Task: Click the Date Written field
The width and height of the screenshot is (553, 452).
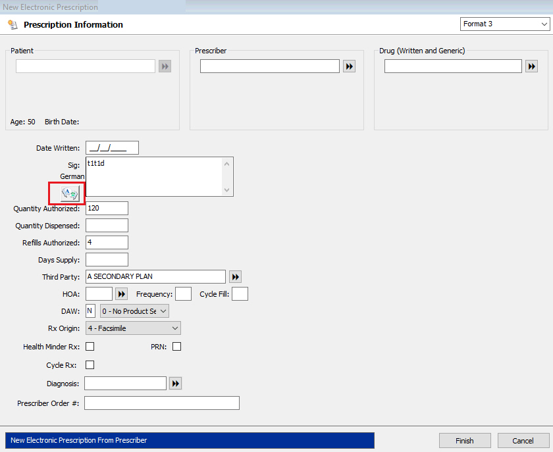Action: tap(112, 148)
